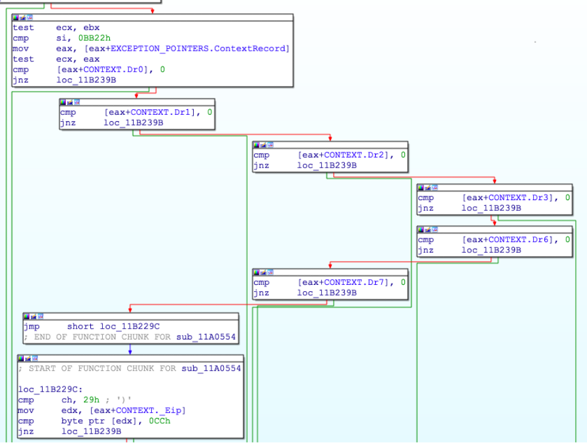Click the color palette icon on the Dr3 node
The image size is (587, 443).
[421, 187]
